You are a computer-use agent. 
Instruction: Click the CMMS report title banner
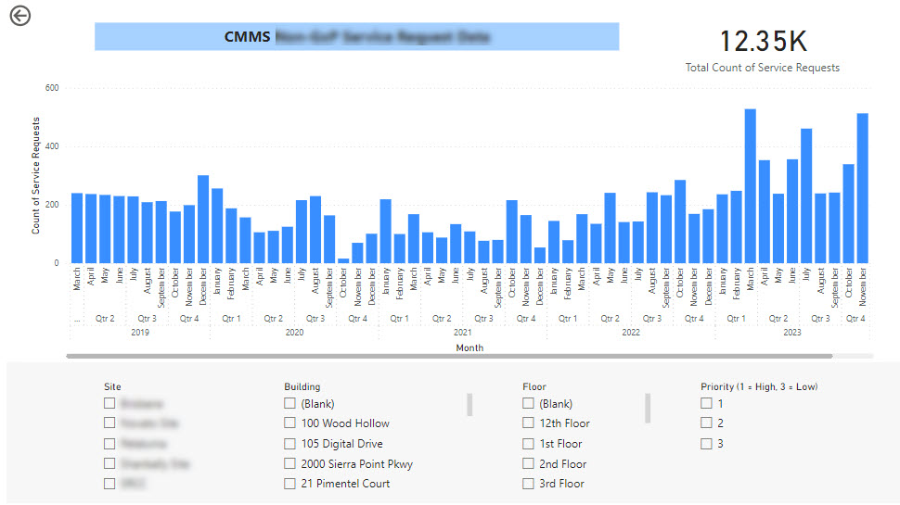(x=356, y=37)
